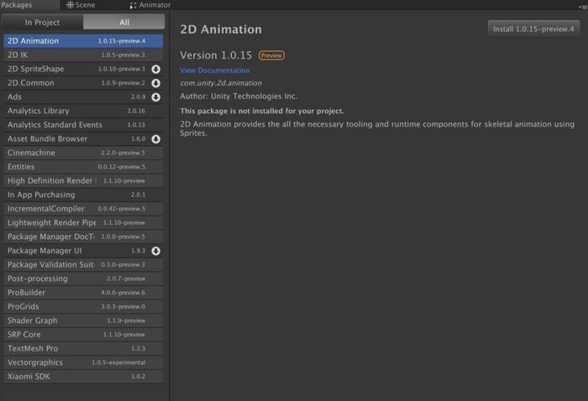Switch filter to In Project
588x401 pixels.
[x=41, y=22]
